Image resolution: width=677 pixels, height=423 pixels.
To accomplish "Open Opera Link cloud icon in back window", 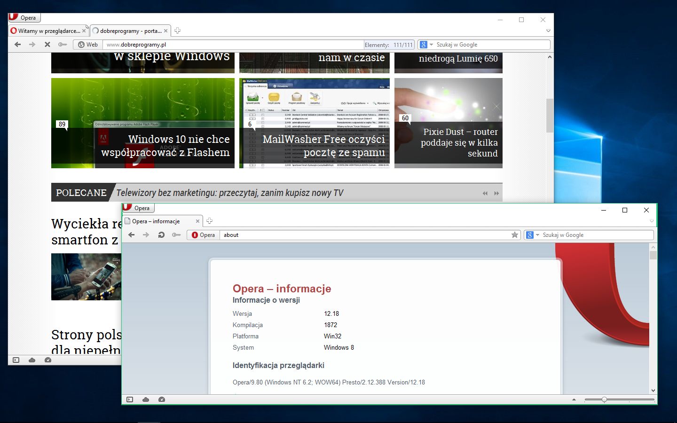I will coord(32,360).
